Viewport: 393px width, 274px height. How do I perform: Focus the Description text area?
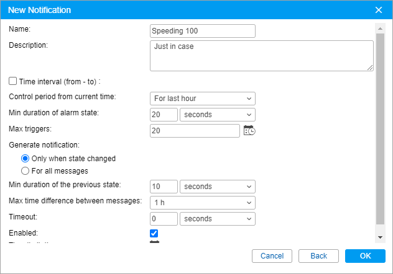tap(261, 56)
